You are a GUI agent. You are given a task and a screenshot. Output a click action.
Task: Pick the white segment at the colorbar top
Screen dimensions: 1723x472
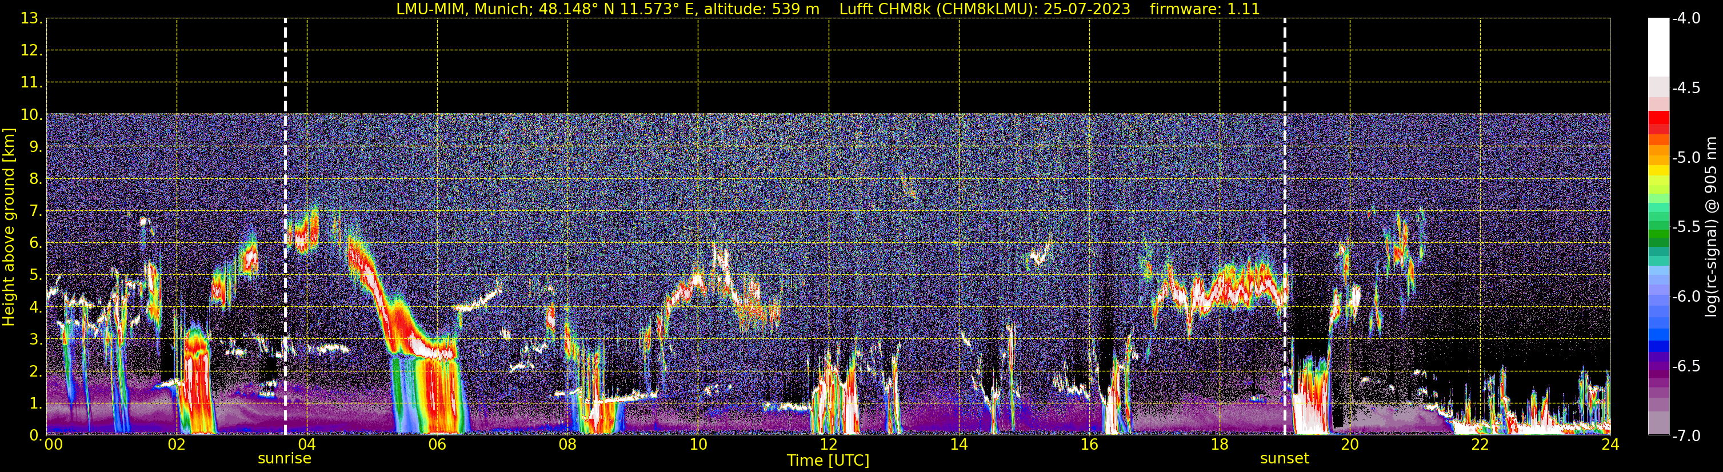(x=1658, y=47)
